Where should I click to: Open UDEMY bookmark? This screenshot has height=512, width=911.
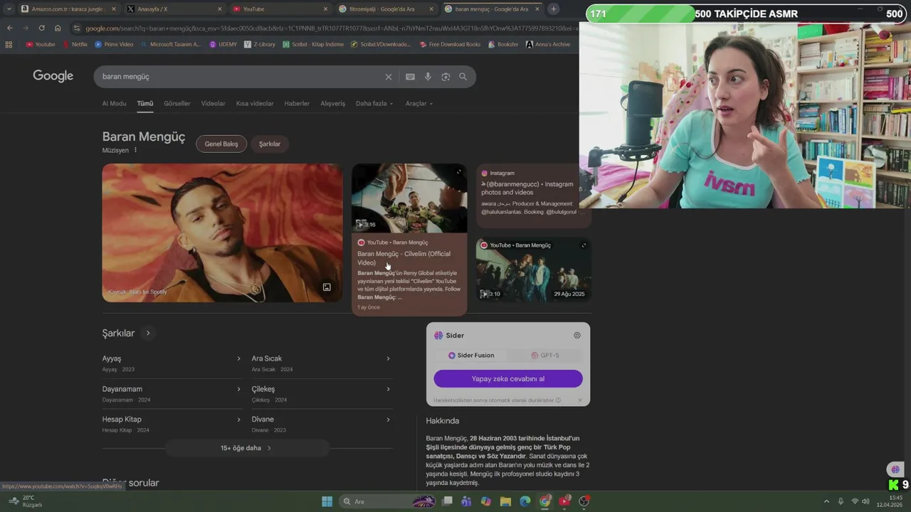pyautogui.click(x=223, y=44)
